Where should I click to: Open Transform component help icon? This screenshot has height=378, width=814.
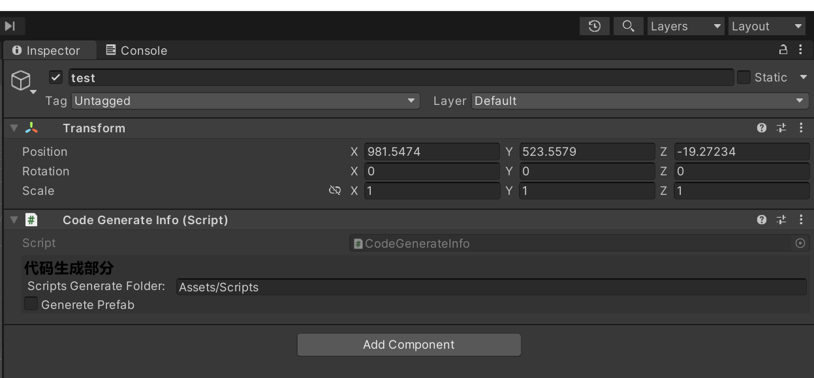pos(762,128)
